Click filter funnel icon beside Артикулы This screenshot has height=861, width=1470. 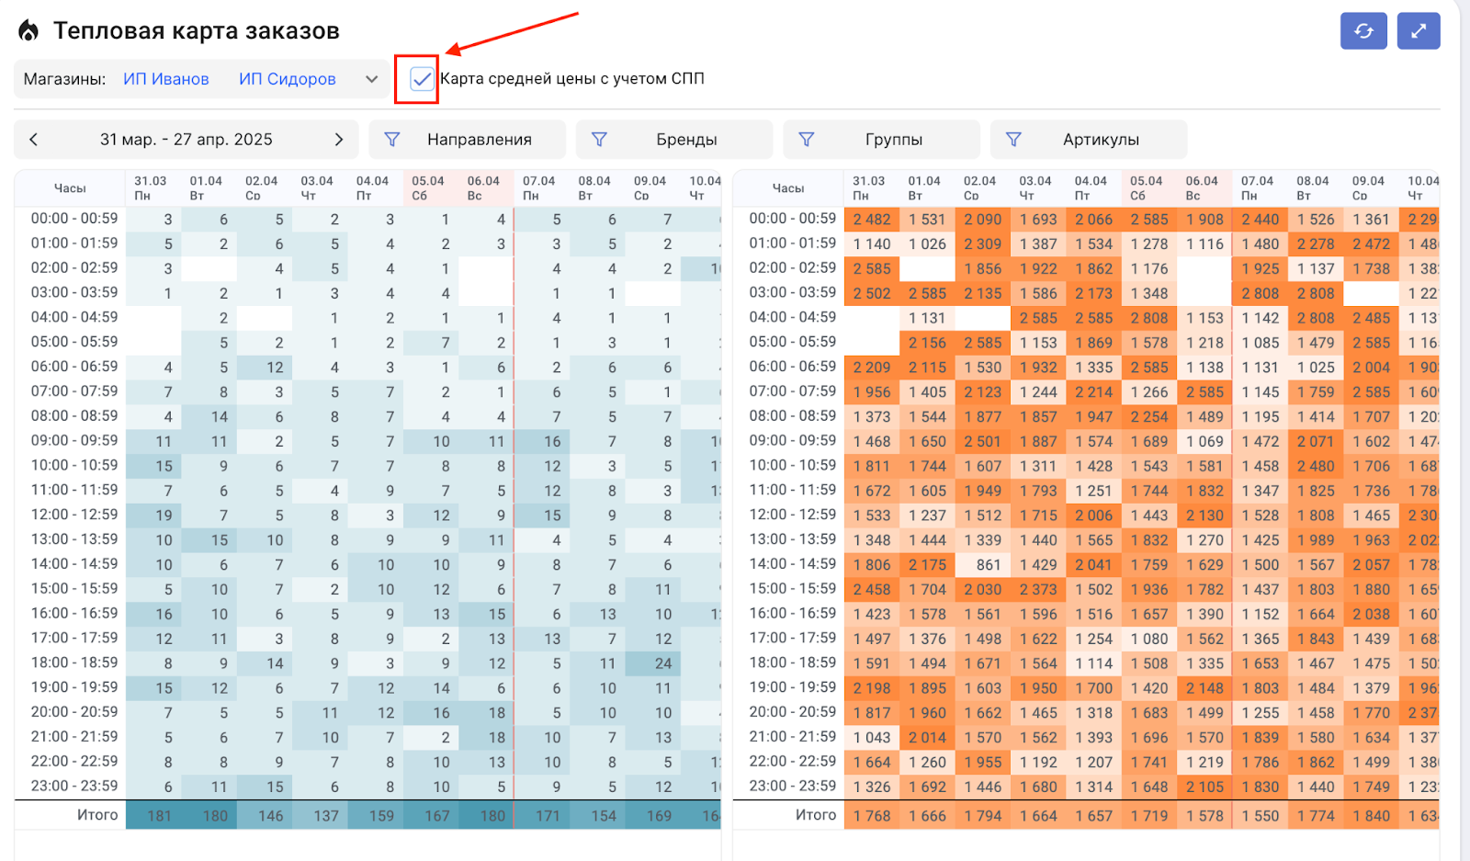click(x=1013, y=140)
